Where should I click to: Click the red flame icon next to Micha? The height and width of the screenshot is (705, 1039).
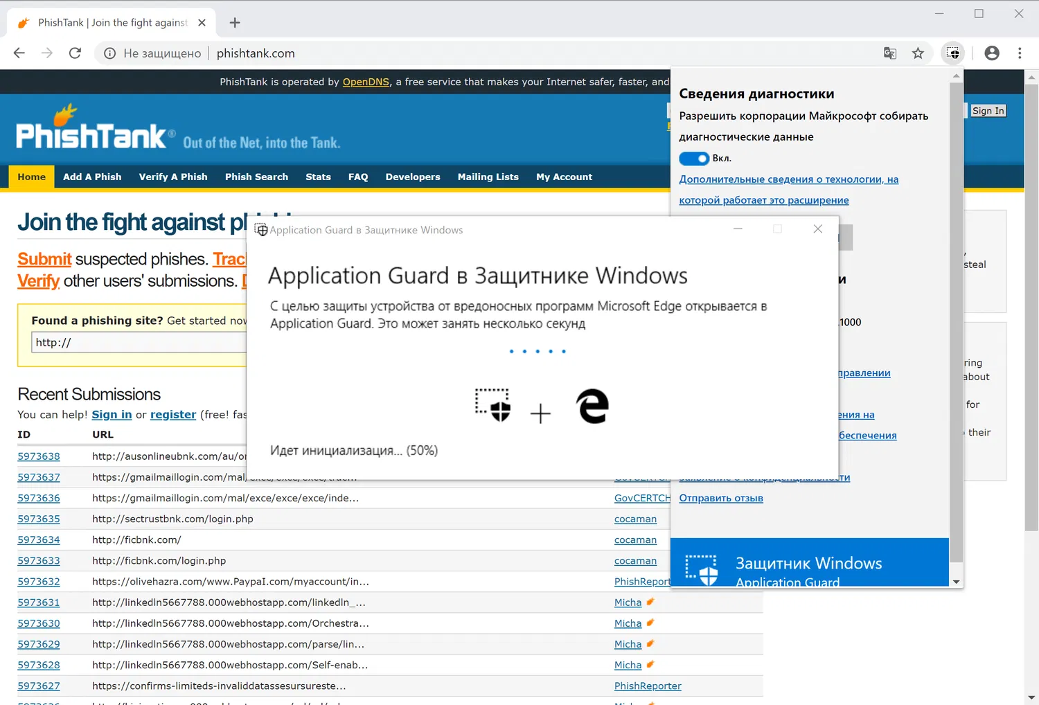click(650, 602)
